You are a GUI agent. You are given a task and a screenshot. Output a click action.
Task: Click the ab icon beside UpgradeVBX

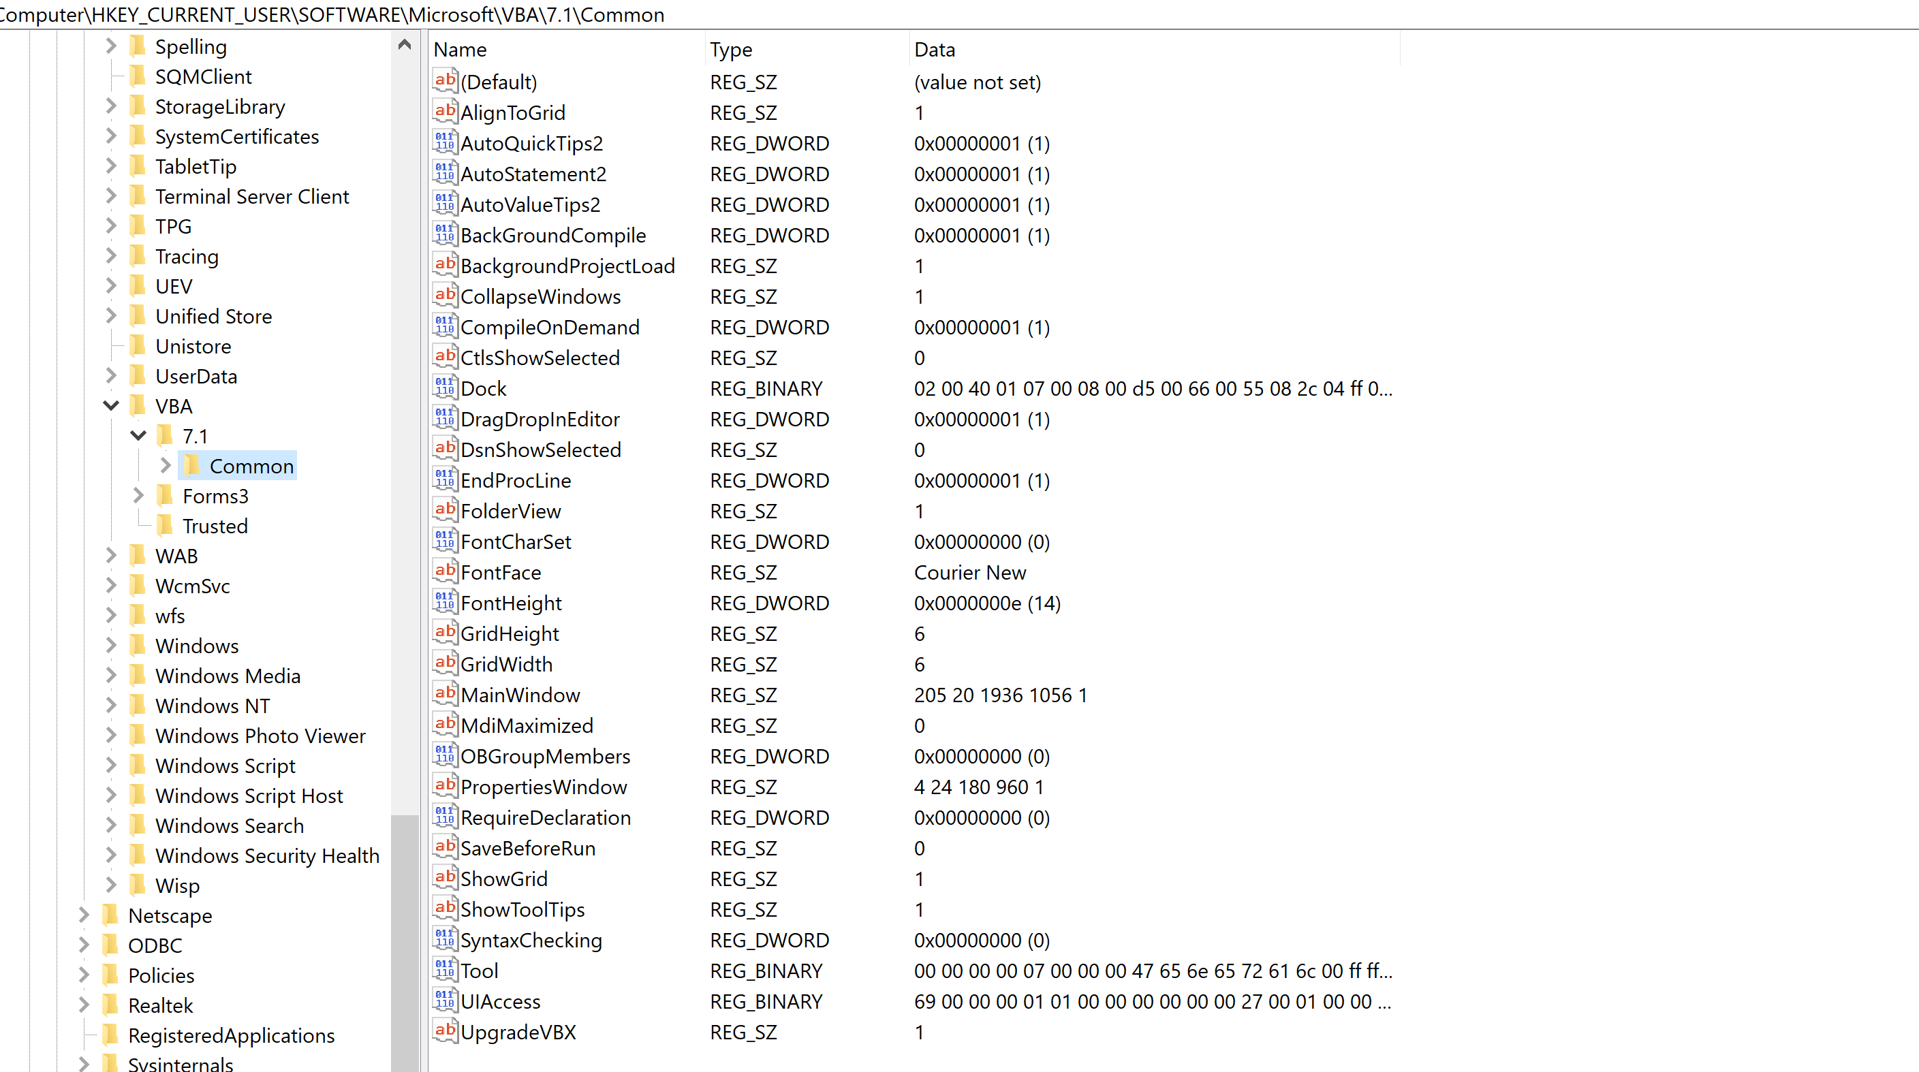[445, 1031]
